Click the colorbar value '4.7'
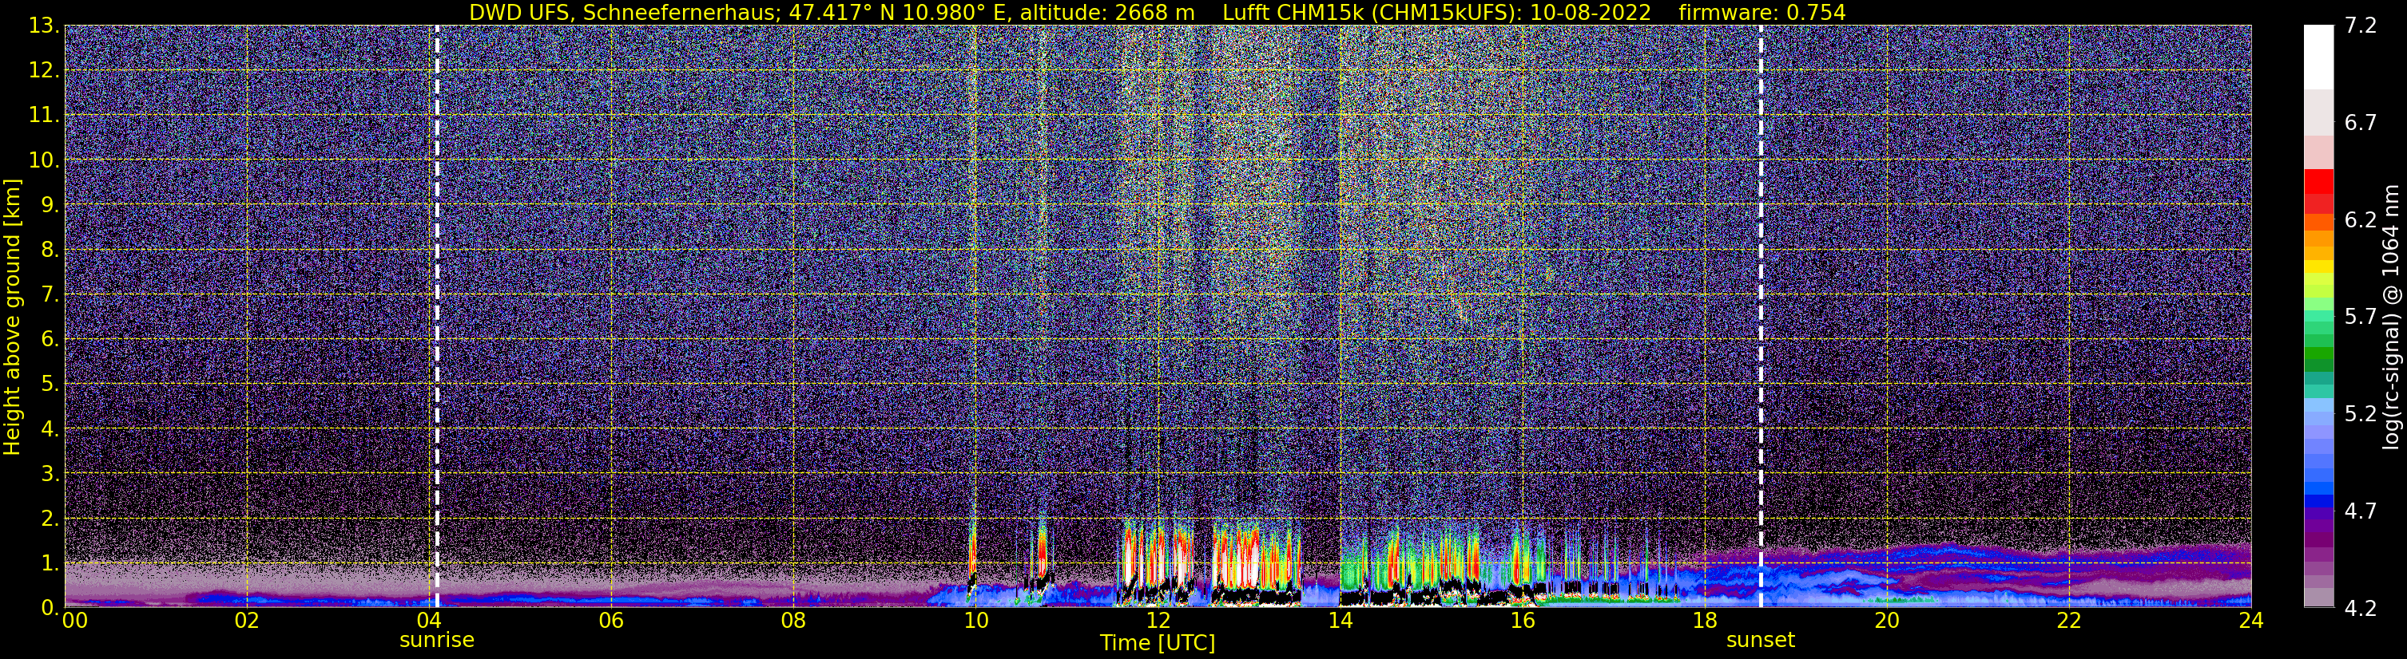Screen dimensions: 2407x659 click(x=2361, y=511)
